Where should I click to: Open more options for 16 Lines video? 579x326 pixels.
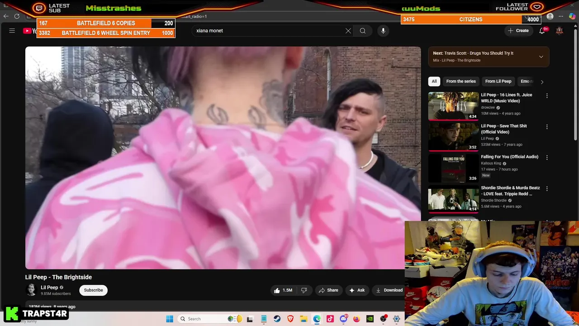[547, 96]
